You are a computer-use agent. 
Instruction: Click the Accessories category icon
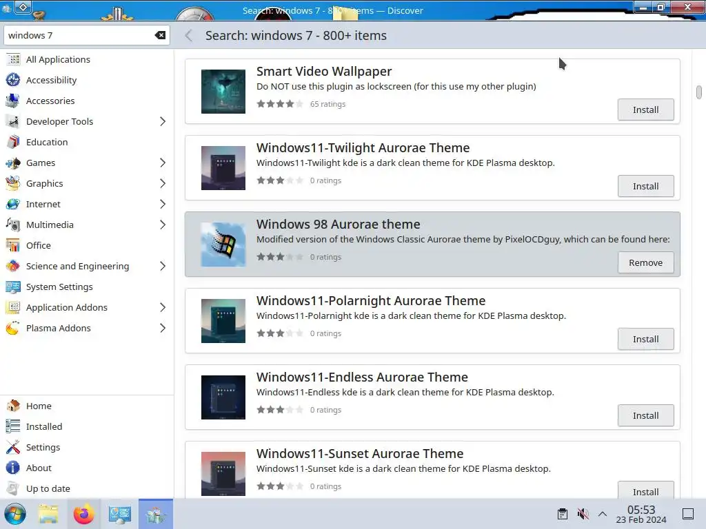click(x=13, y=101)
